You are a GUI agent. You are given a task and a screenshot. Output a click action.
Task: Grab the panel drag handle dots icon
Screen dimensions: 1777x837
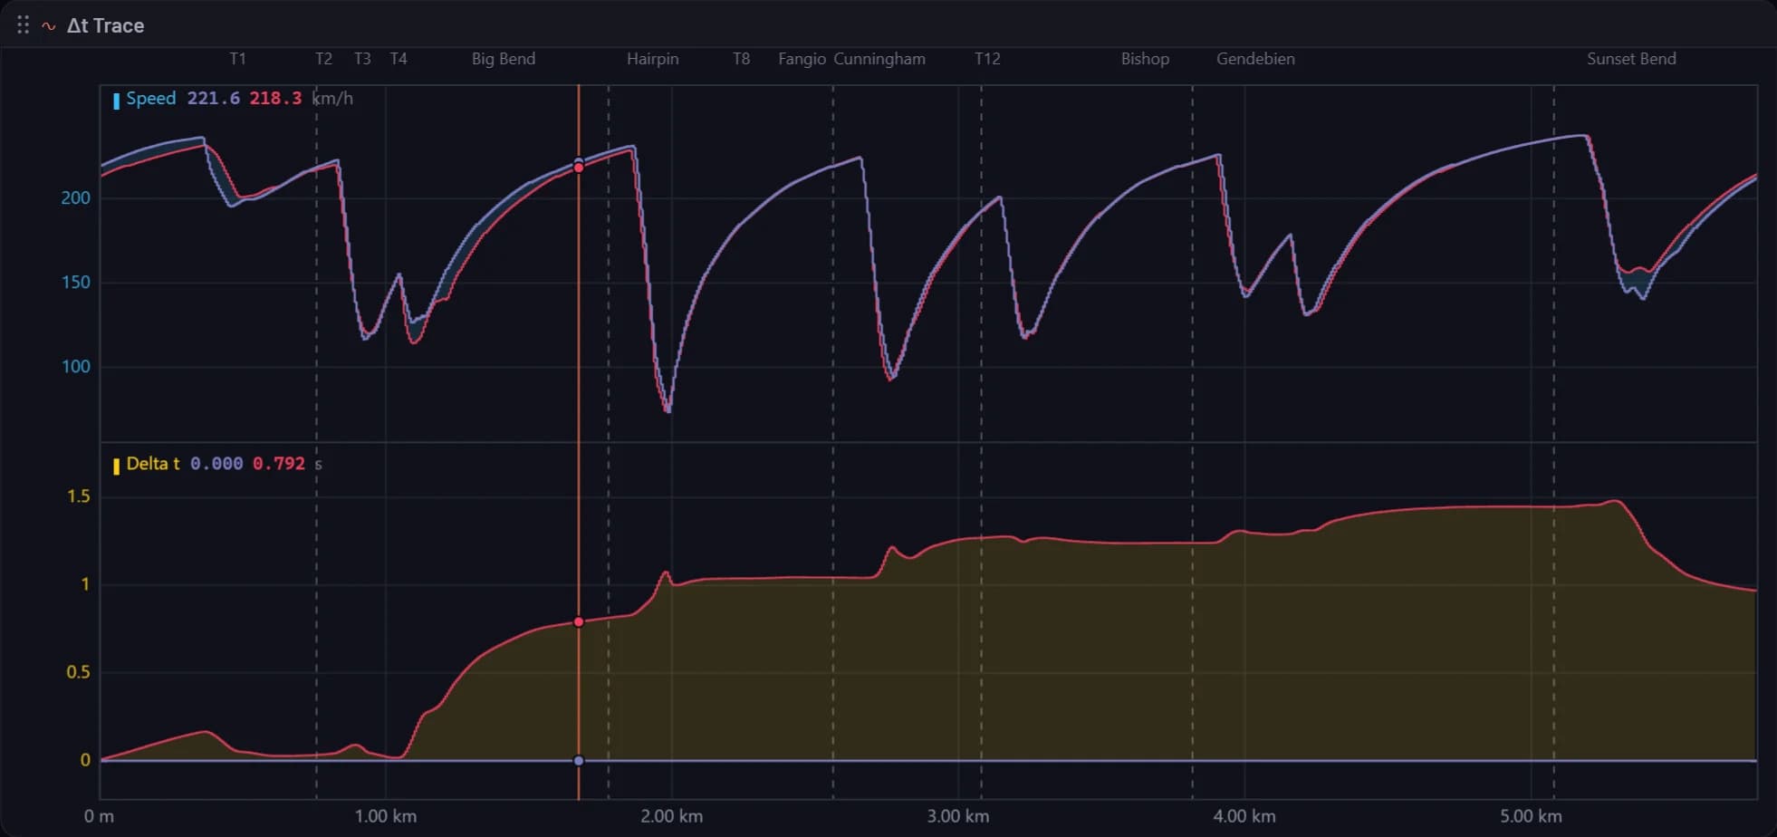pyautogui.click(x=24, y=25)
